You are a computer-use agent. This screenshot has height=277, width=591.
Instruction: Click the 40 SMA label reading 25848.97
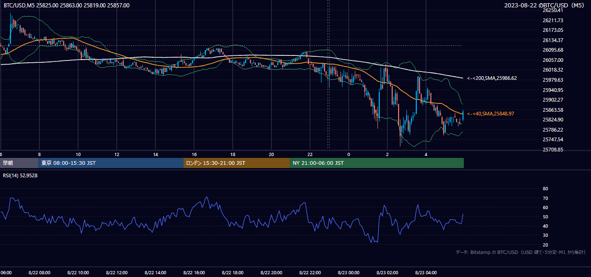click(x=491, y=114)
